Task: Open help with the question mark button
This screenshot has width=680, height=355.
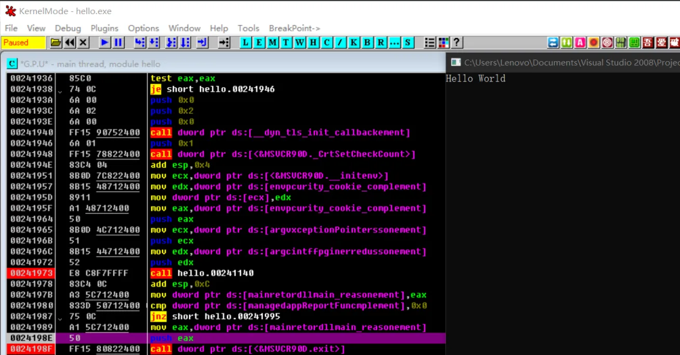Action: [x=456, y=43]
